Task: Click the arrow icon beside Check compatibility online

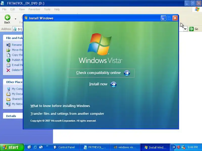Action: [127, 73]
